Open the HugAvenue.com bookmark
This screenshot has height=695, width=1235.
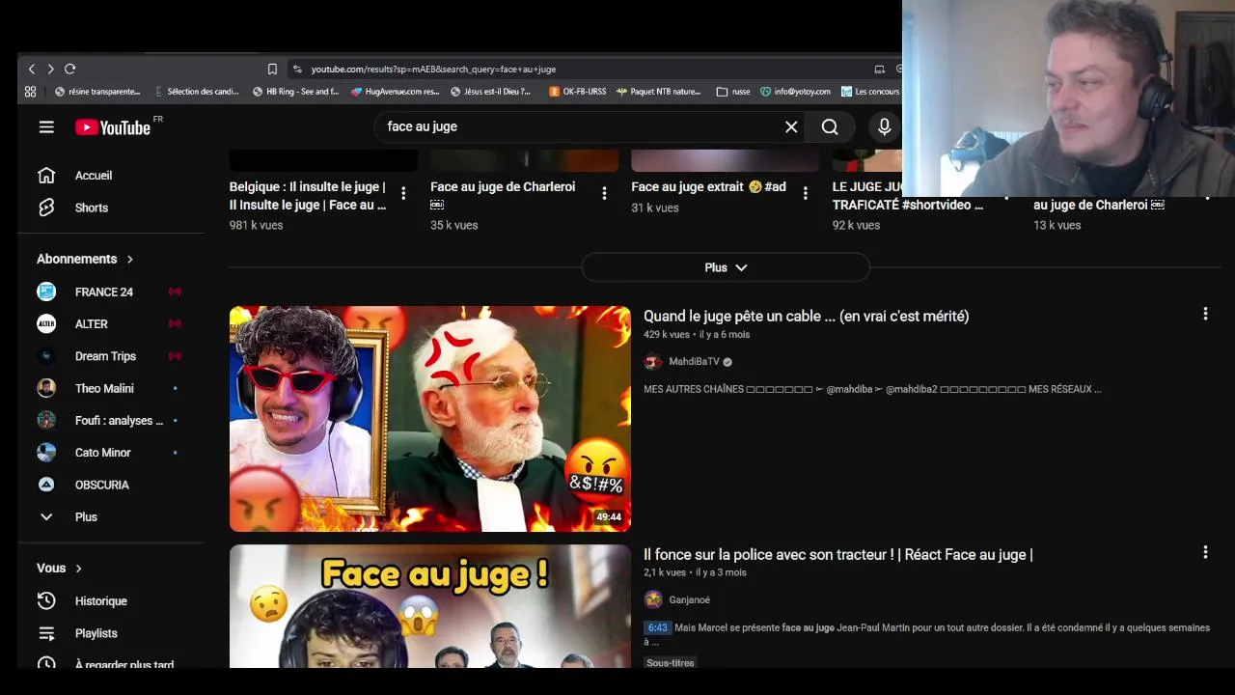point(395,92)
